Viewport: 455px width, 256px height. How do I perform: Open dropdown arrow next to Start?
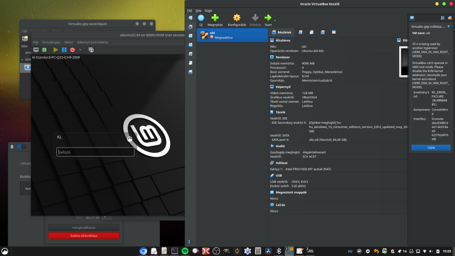(275, 20)
